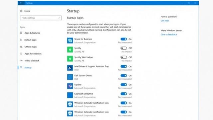Click the Apps & features sidebar icon
213x120 pixels.
(21, 33)
